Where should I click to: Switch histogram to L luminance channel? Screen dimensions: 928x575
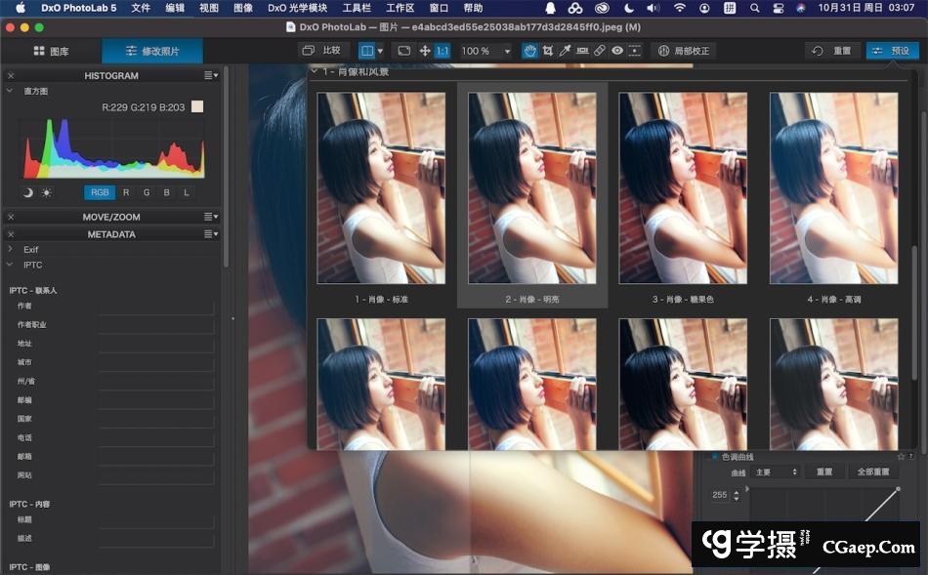(187, 192)
